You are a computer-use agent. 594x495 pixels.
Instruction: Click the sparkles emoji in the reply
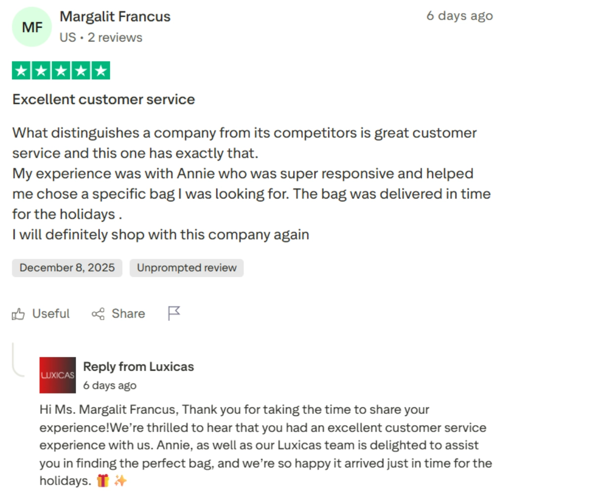click(x=120, y=480)
